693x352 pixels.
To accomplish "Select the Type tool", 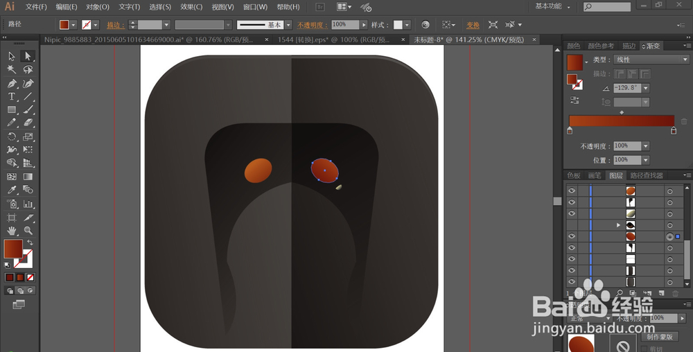I will 12,96.
